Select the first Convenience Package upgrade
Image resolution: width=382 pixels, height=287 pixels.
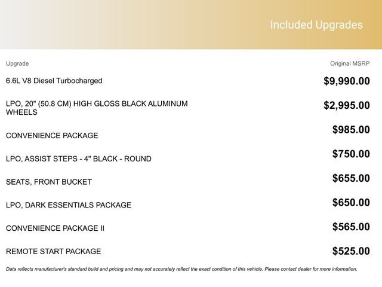coord(52,136)
